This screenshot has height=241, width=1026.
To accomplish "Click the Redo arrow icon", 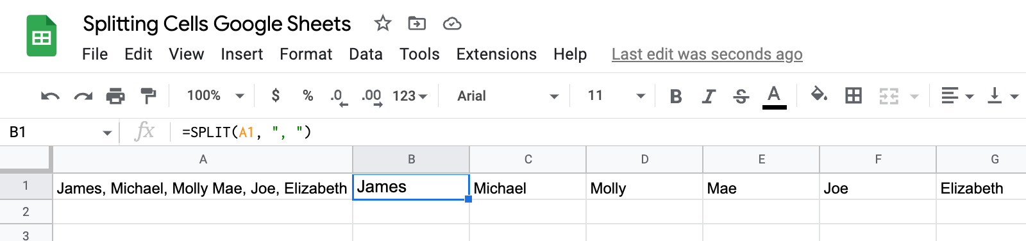I will 83,96.
